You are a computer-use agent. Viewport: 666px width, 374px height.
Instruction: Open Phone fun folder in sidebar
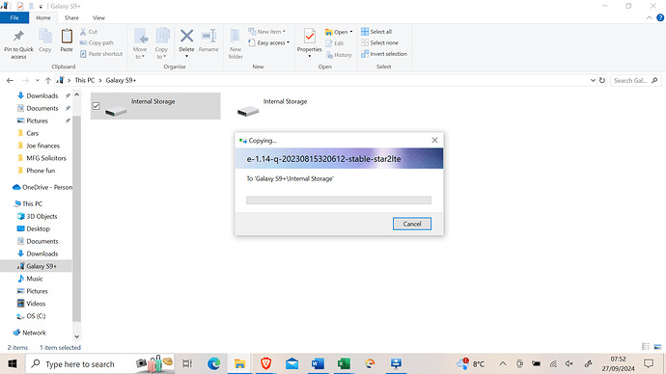pyautogui.click(x=41, y=171)
